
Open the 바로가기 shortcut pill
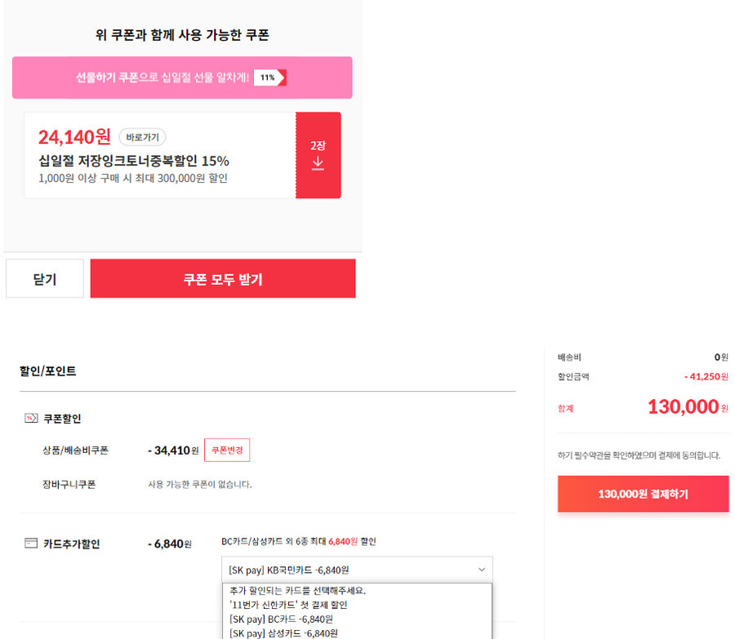[x=142, y=137]
